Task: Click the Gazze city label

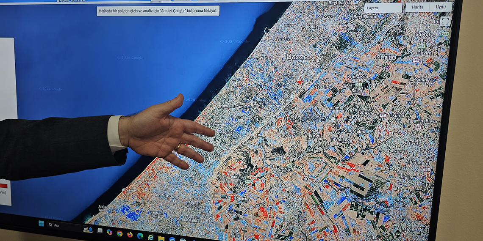Action: pos(297,56)
